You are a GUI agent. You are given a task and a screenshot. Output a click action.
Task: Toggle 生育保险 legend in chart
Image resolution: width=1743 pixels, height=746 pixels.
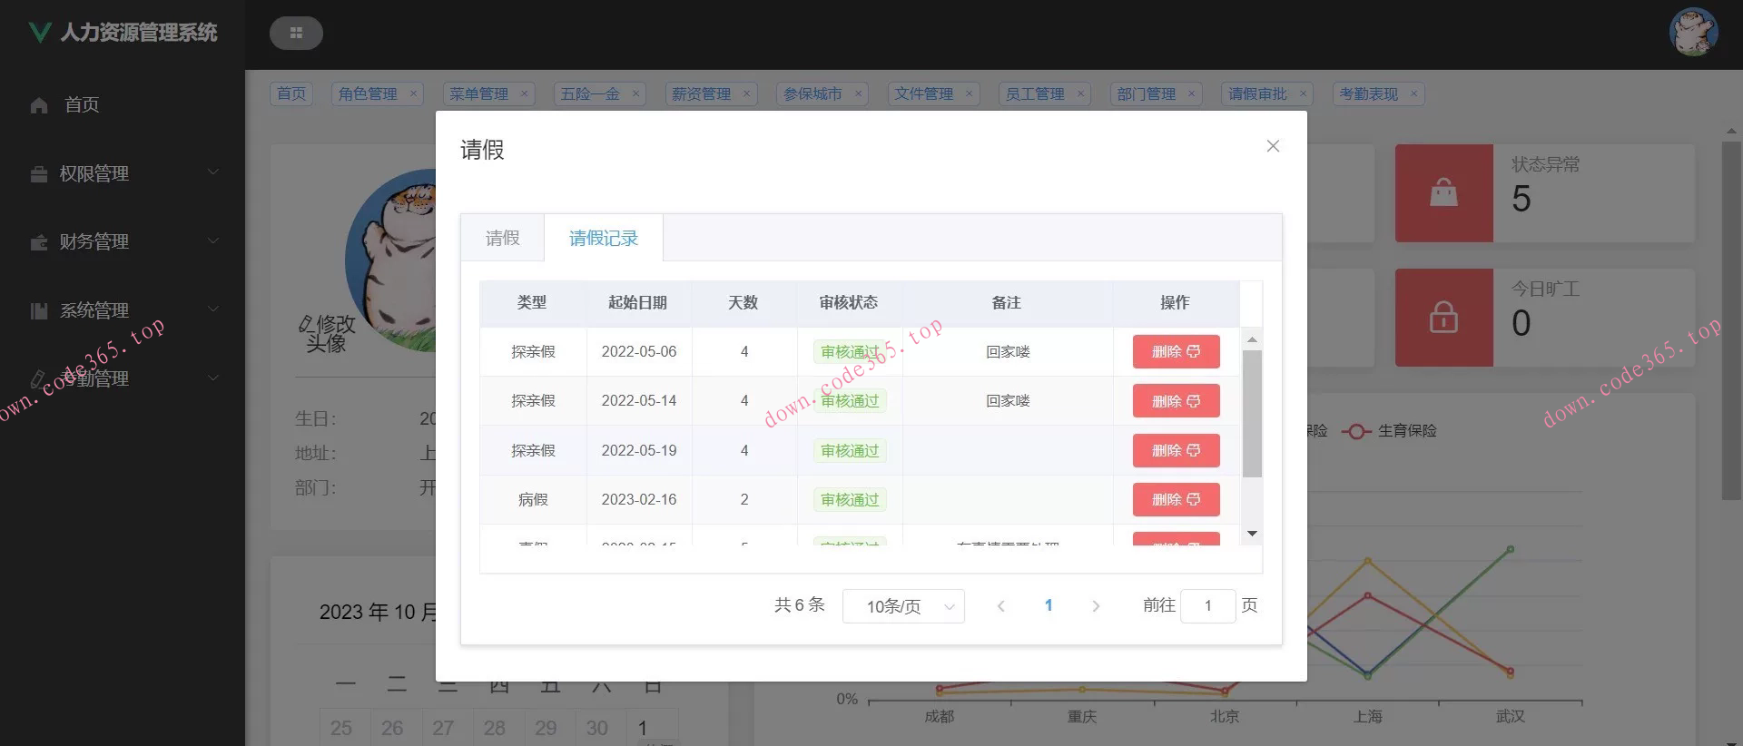pos(1389,431)
